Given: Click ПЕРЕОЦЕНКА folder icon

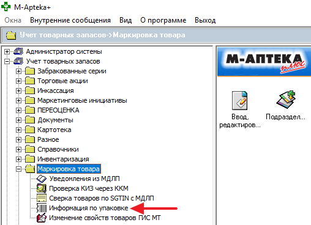Looking at the screenshot, I should click(x=30, y=110).
